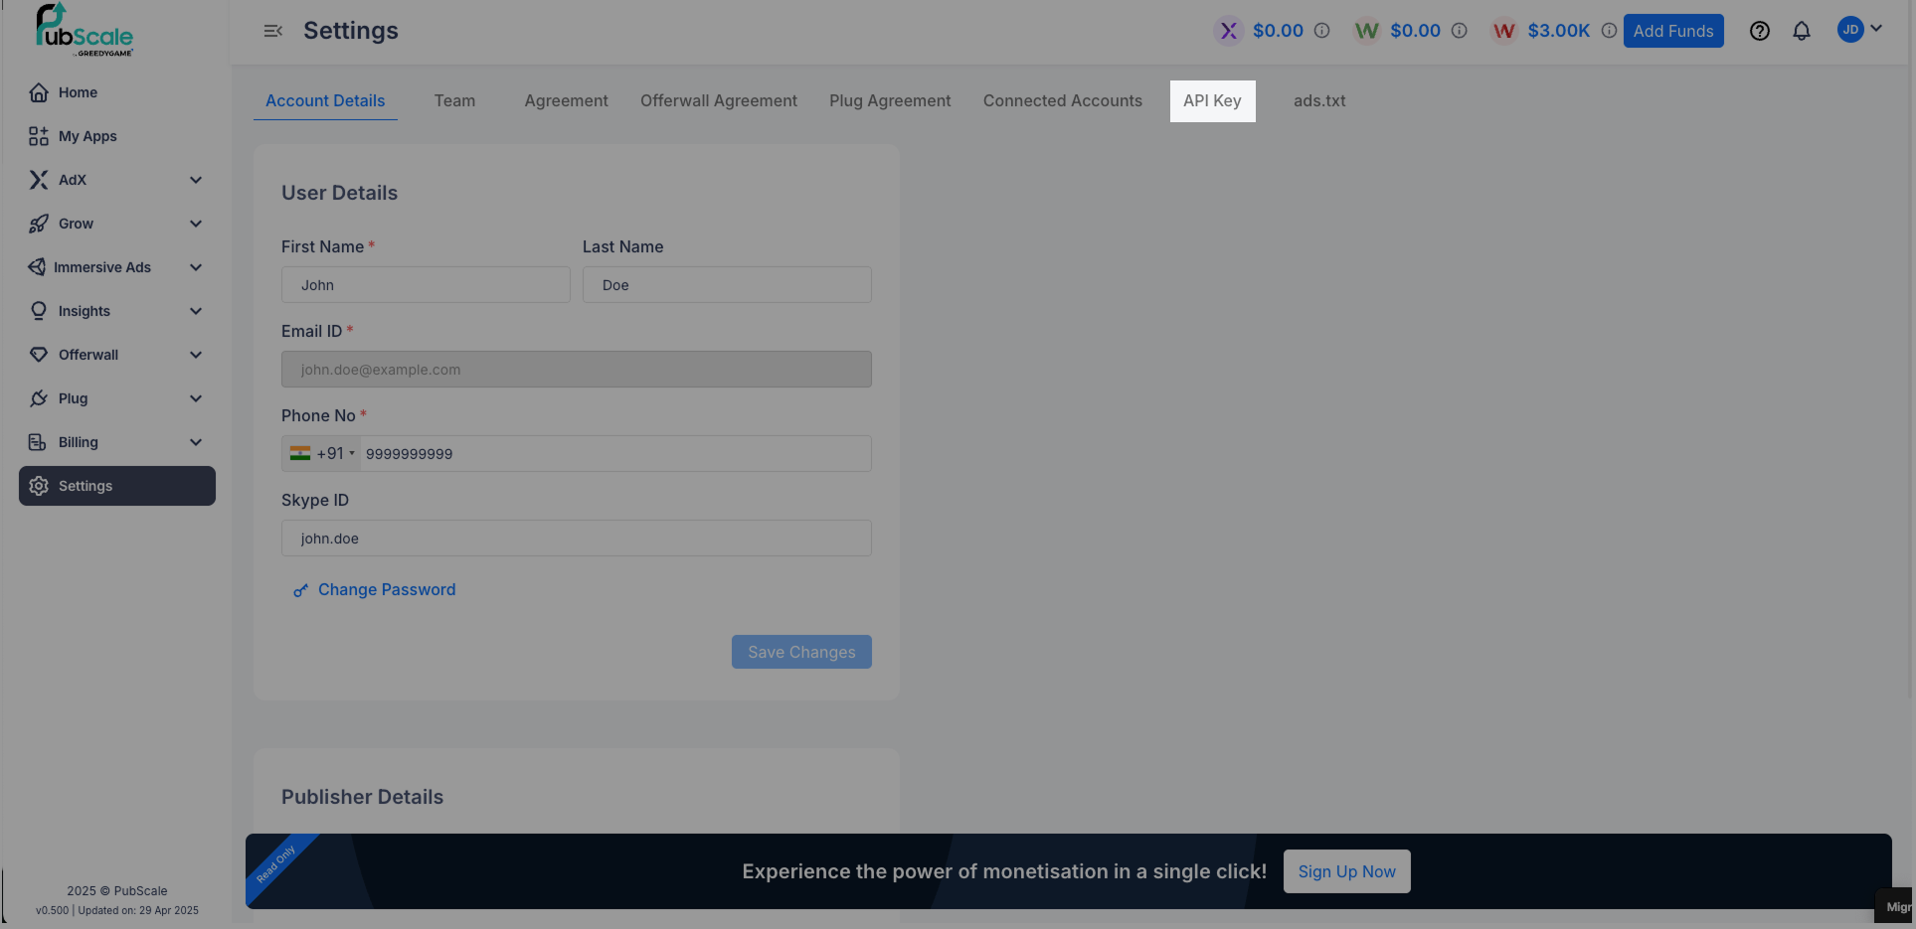The image size is (1916, 929).
Task: Click the info icon beside $3.00K balance
Action: pyautogui.click(x=1608, y=31)
